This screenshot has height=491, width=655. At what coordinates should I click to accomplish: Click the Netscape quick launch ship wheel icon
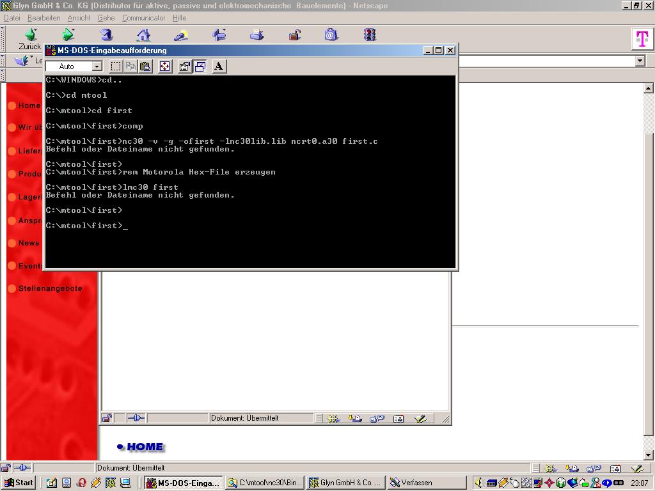[x=110, y=483]
